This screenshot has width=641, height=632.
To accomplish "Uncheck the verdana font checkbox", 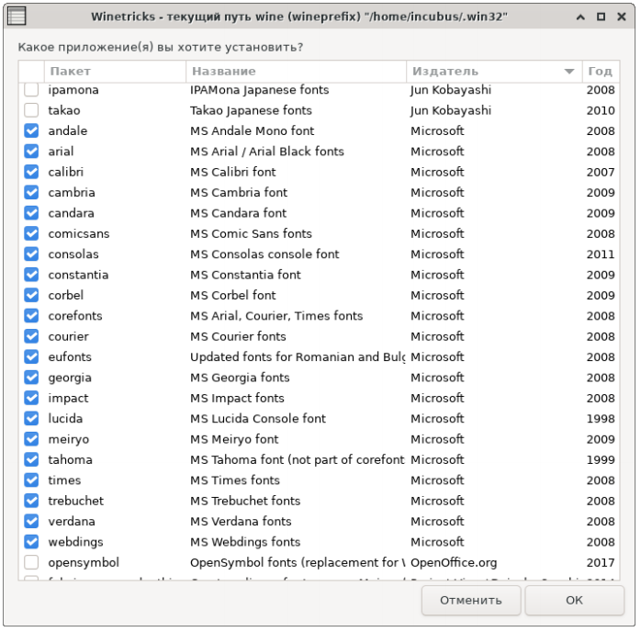I will pyautogui.click(x=31, y=522).
